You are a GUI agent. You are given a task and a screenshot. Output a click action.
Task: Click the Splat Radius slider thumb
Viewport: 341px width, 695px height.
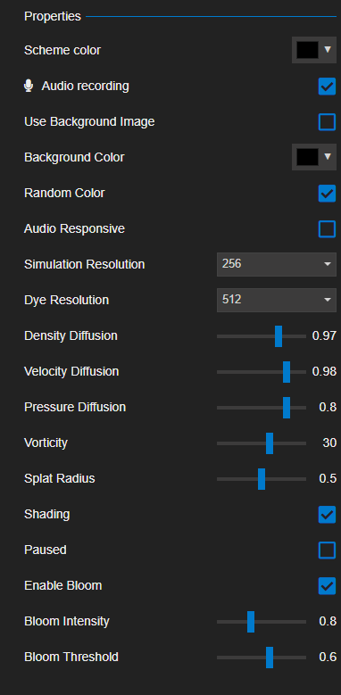click(262, 479)
